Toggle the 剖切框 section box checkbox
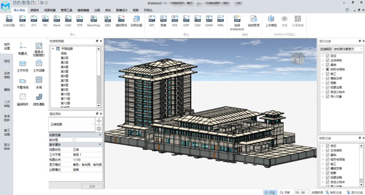Viewport: 365px width, 195px height. [x=74, y=140]
